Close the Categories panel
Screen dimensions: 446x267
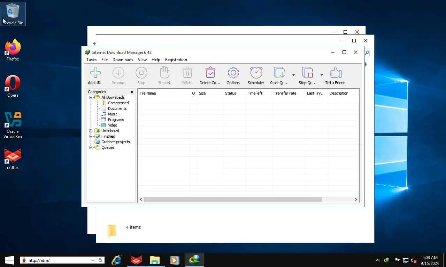click(x=132, y=92)
